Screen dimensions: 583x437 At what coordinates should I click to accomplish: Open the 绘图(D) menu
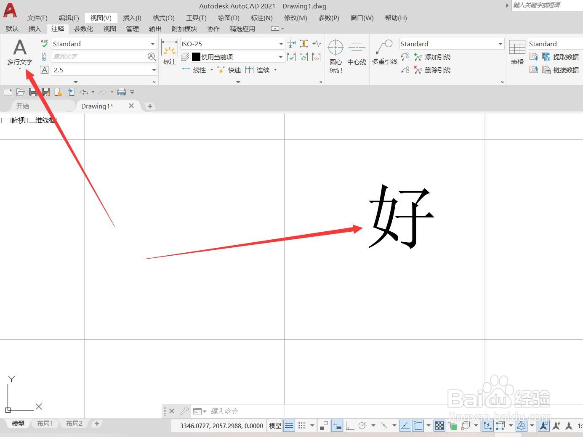tap(229, 18)
